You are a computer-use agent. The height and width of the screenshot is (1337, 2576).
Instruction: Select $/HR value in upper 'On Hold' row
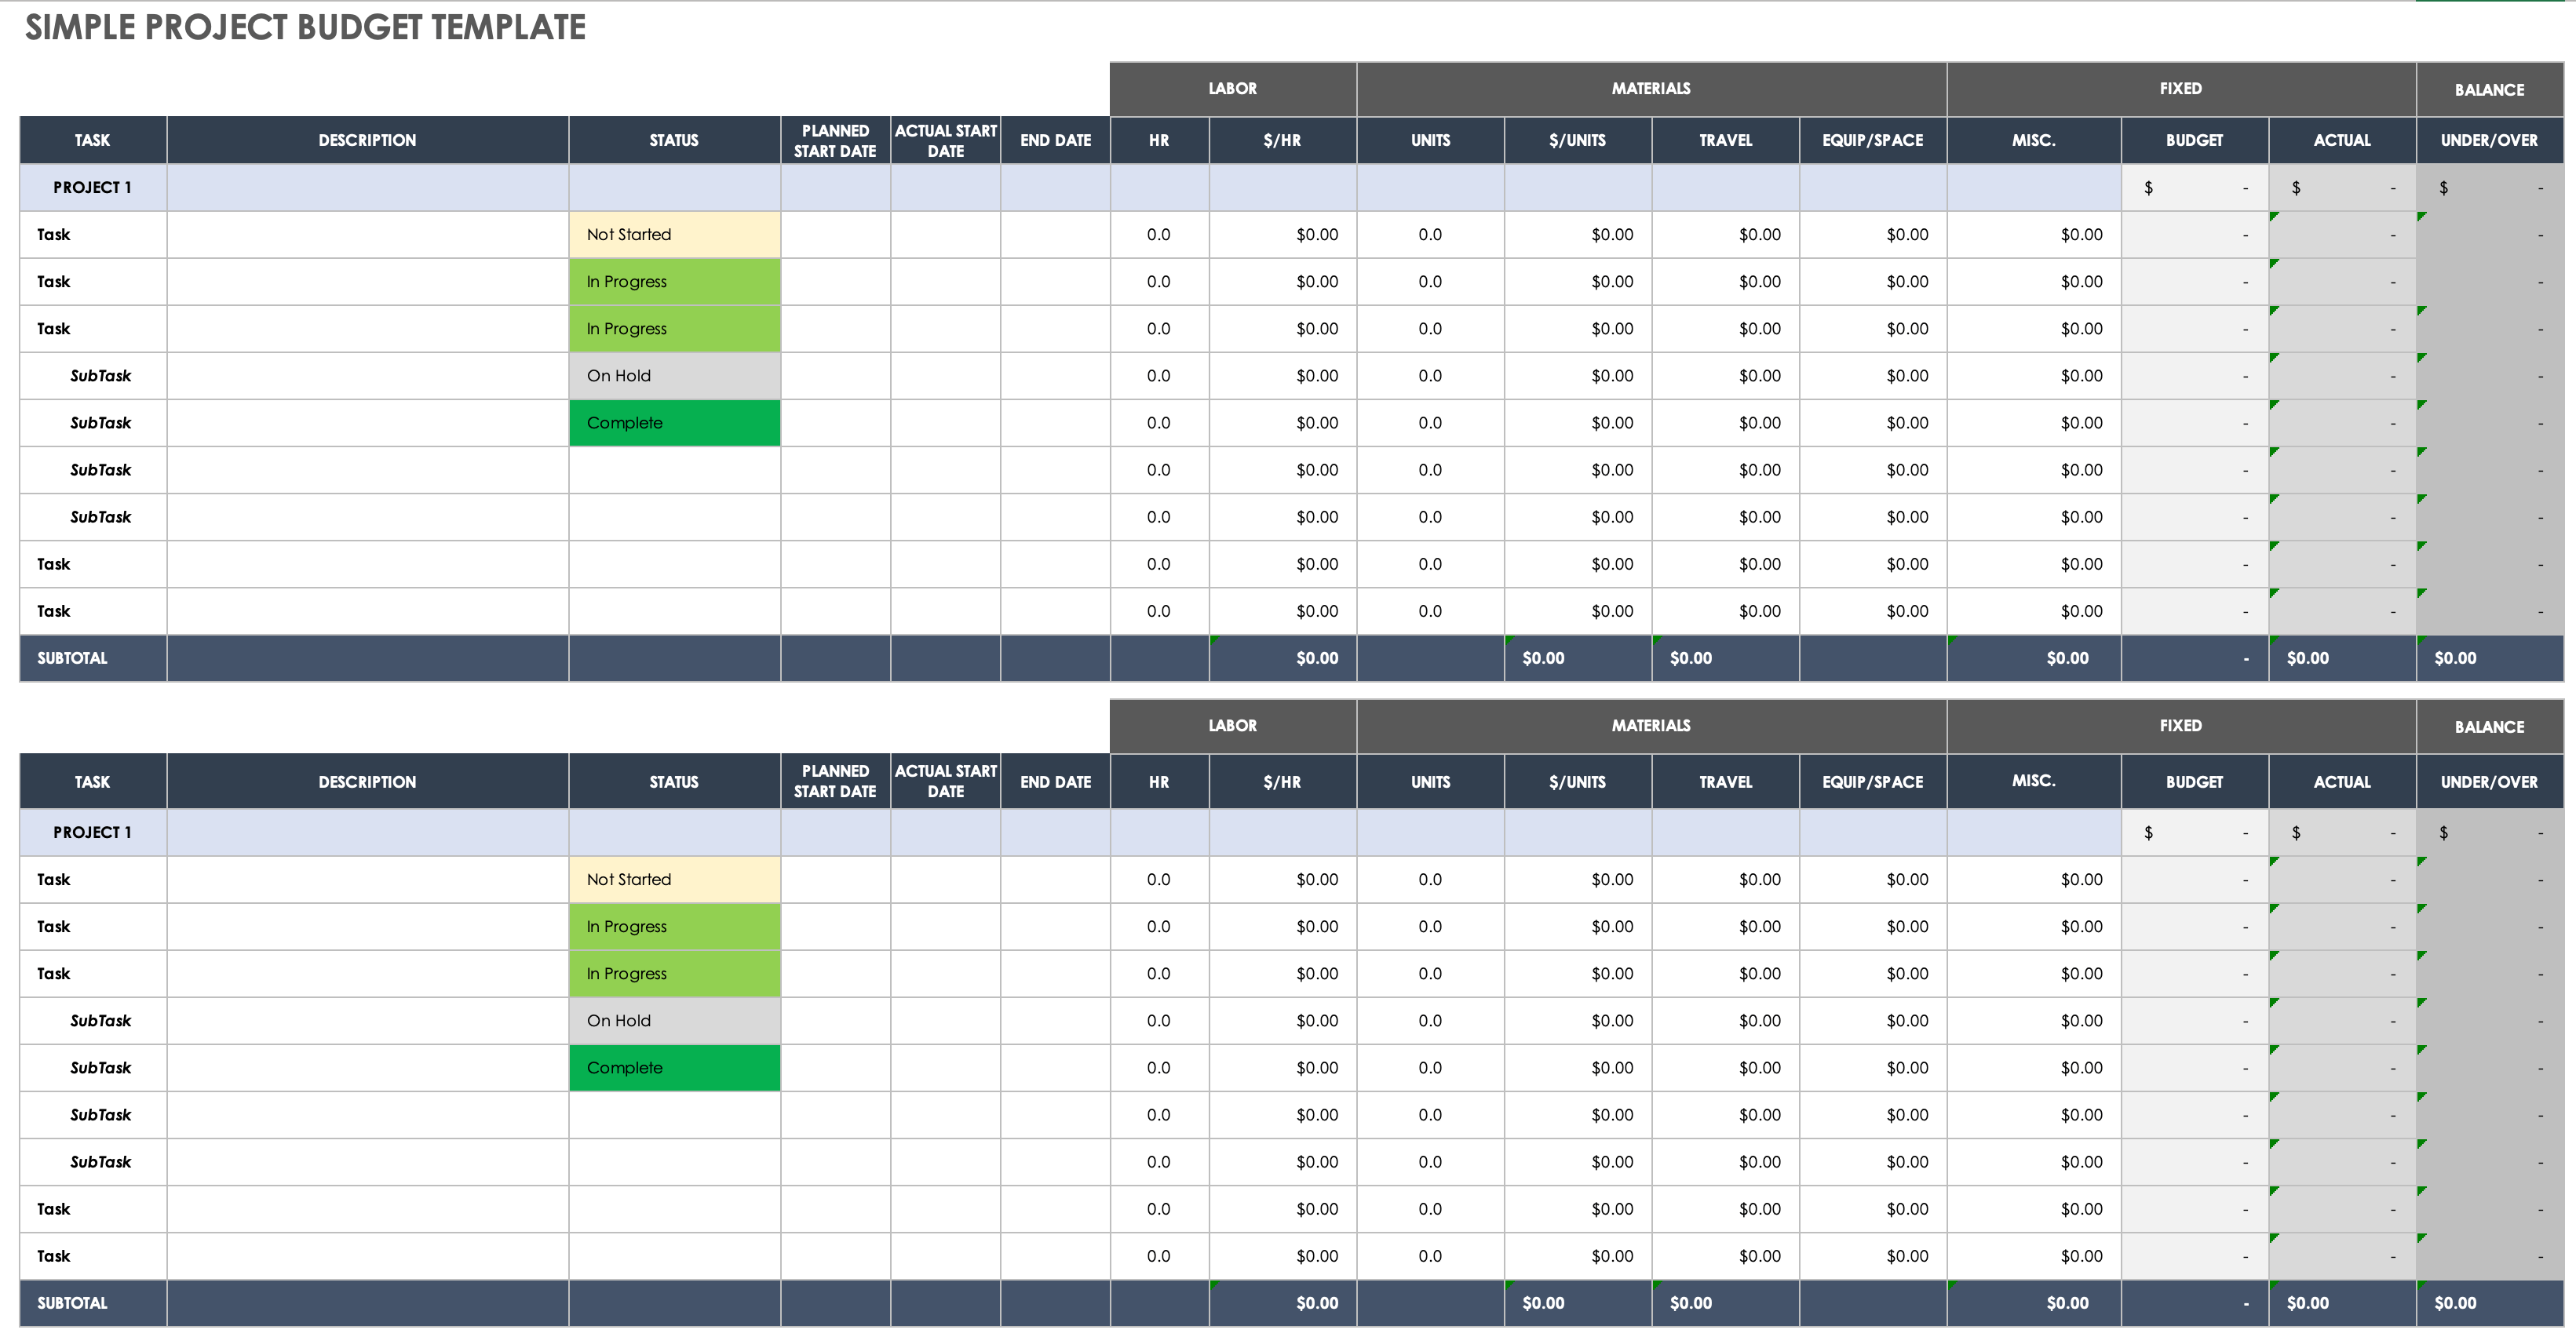click(x=1283, y=376)
